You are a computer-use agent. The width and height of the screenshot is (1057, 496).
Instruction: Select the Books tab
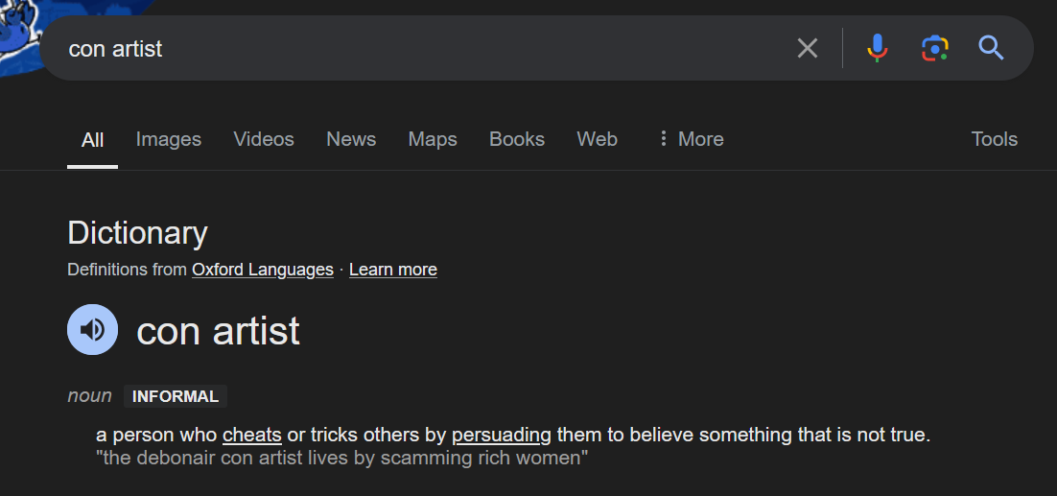coord(517,139)
